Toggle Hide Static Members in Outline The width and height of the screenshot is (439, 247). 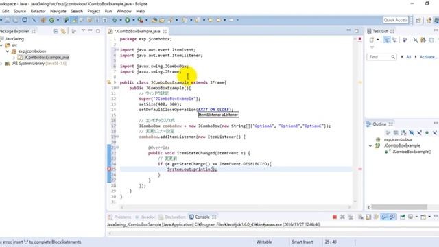(x=419, y=132)
